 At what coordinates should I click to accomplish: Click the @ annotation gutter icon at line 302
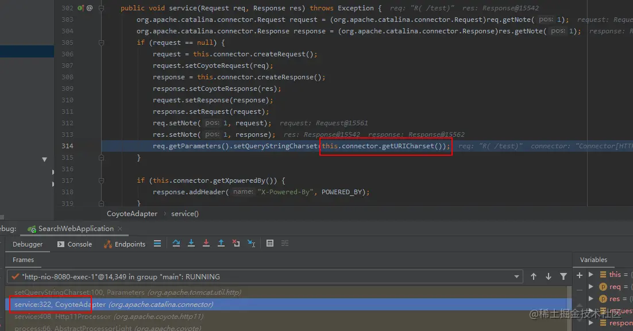(x=89, y=8)
